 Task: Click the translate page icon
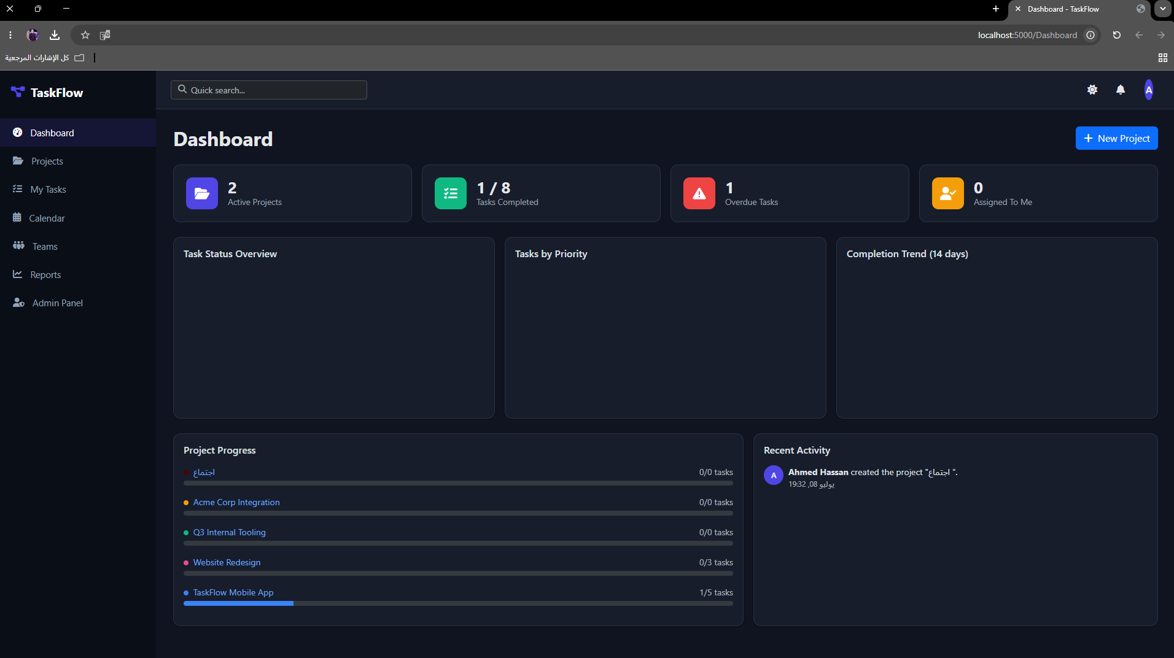click(x=105, y=35)
